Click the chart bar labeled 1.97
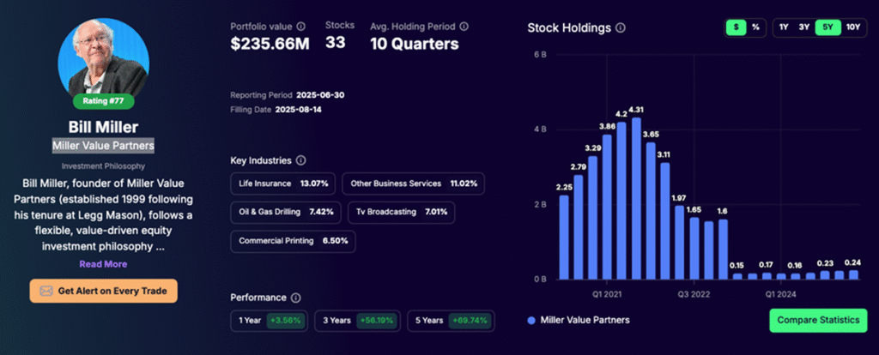Screen dimensions: 879x355 pyautogui.click(x=680, y=243)
